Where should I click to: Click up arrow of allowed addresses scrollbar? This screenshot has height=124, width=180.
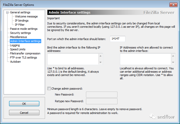[173, 56]
